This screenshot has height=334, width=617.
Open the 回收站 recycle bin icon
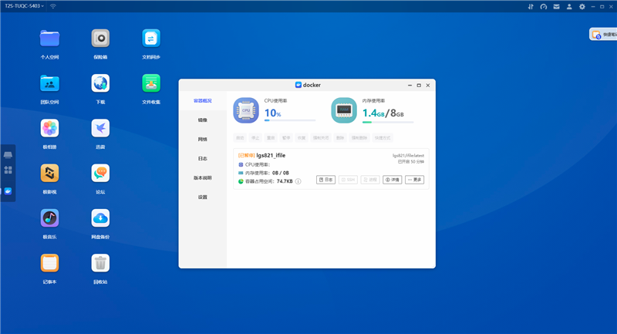click(100, 263)
